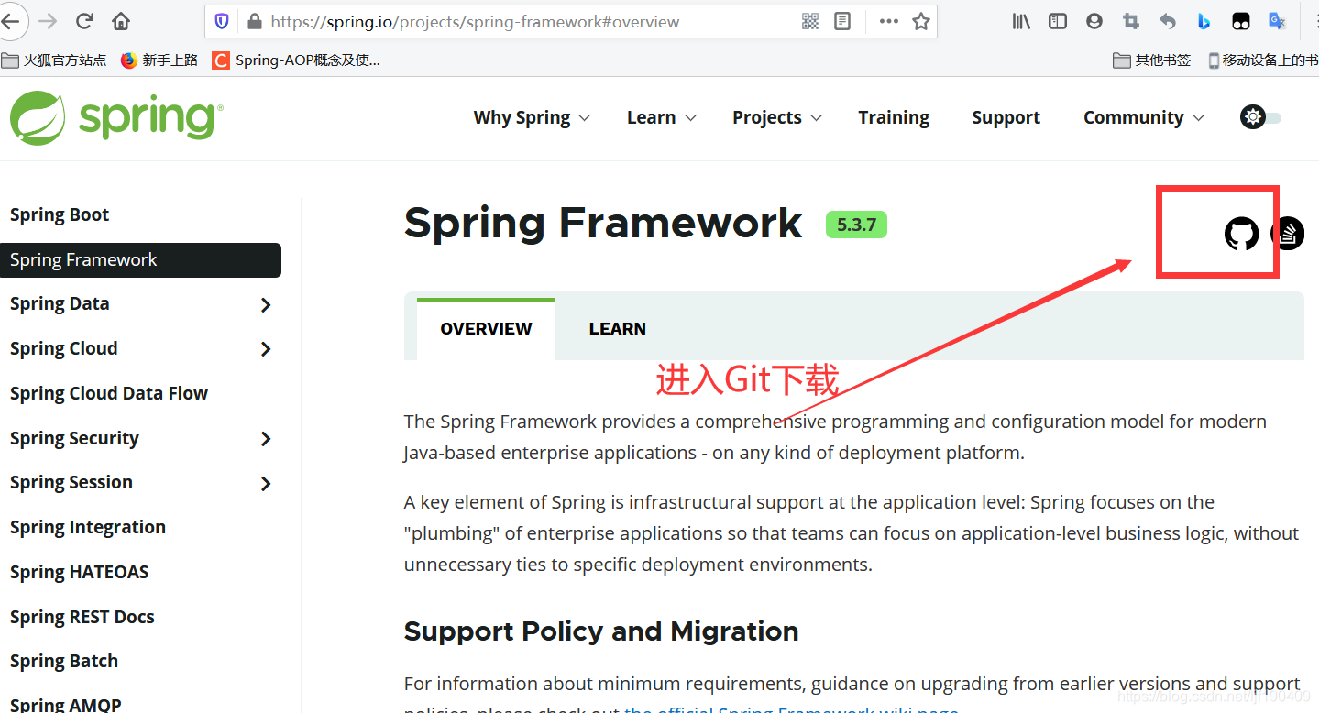The image size is (1319, 713).
Task: Click the Spring Framework page heading
Action: click(603, 224)
